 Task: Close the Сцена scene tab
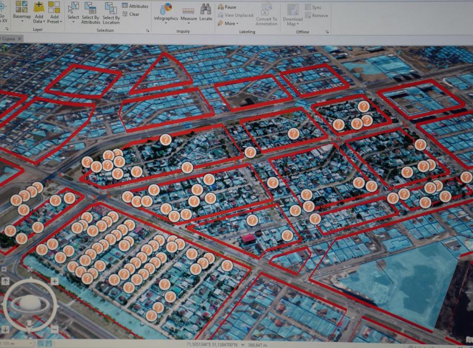(x=19, y=38)
